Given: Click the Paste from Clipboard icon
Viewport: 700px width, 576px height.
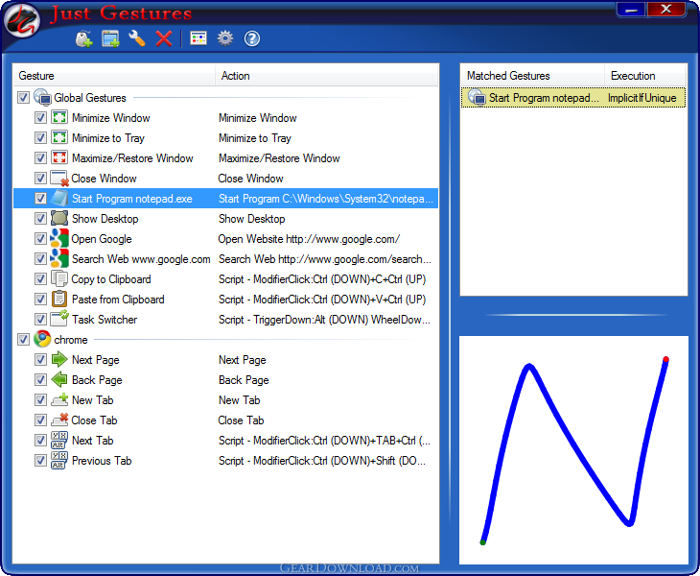Looking at the screenshot, I should pyautogui.click(x=59, y=299).
